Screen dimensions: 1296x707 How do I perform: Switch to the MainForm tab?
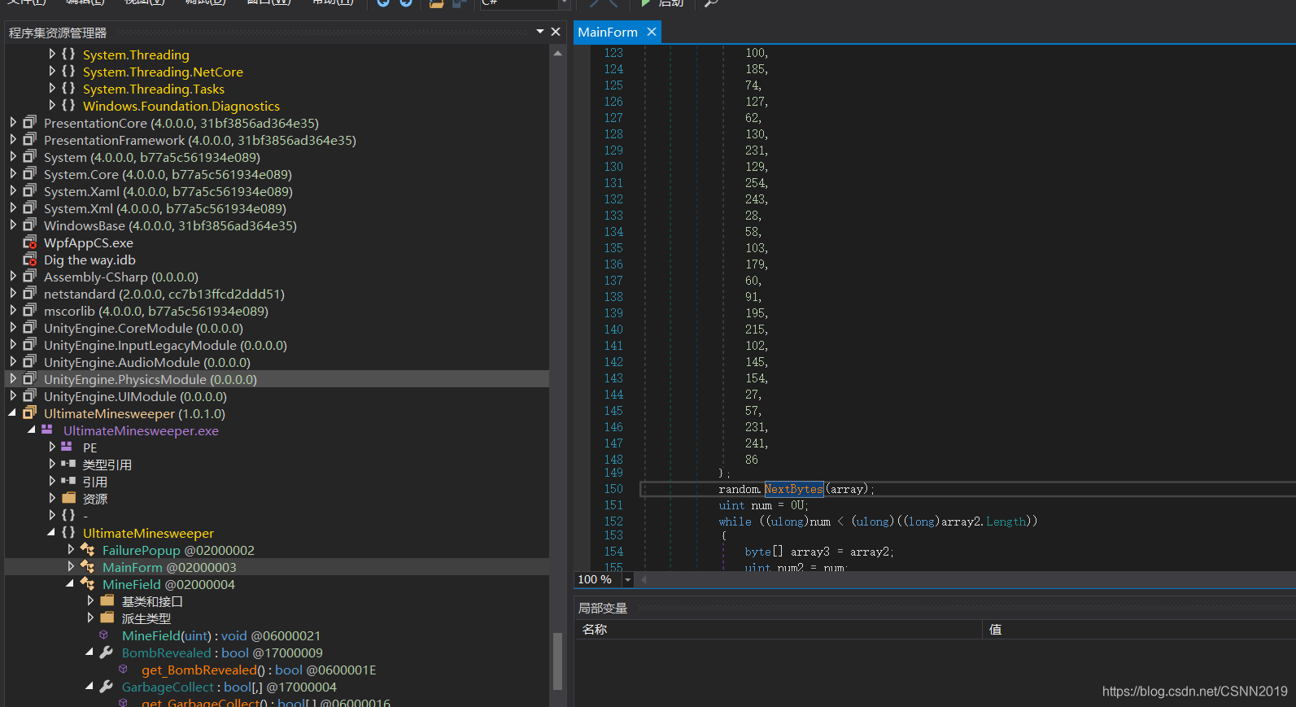pos(608,32)
